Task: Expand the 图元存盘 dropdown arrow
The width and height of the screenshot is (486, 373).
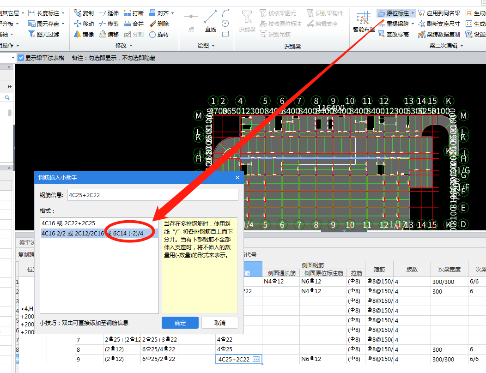Action: click(x=63, y=24)
